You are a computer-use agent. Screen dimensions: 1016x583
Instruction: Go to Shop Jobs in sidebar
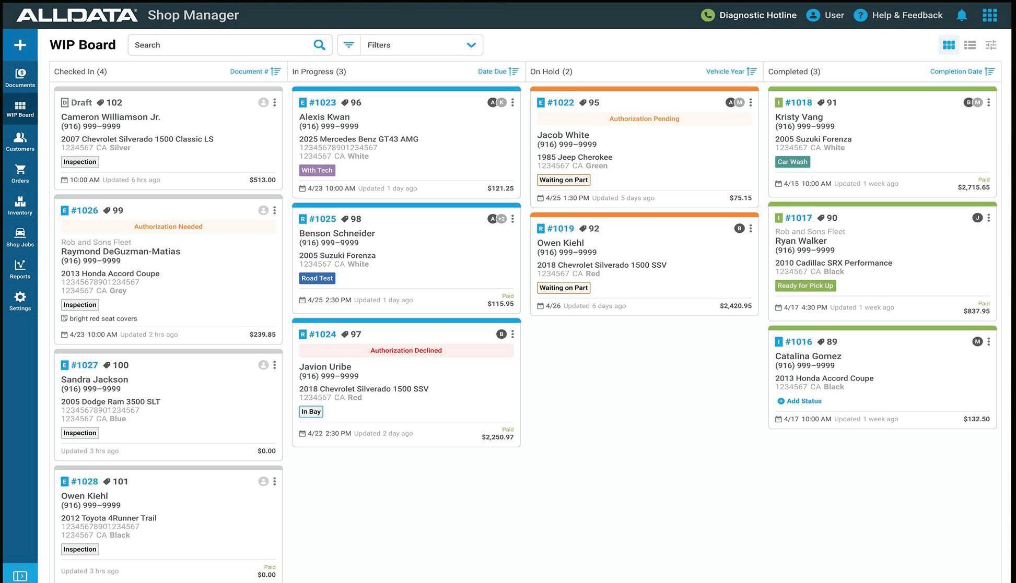(x=20, y=237)
